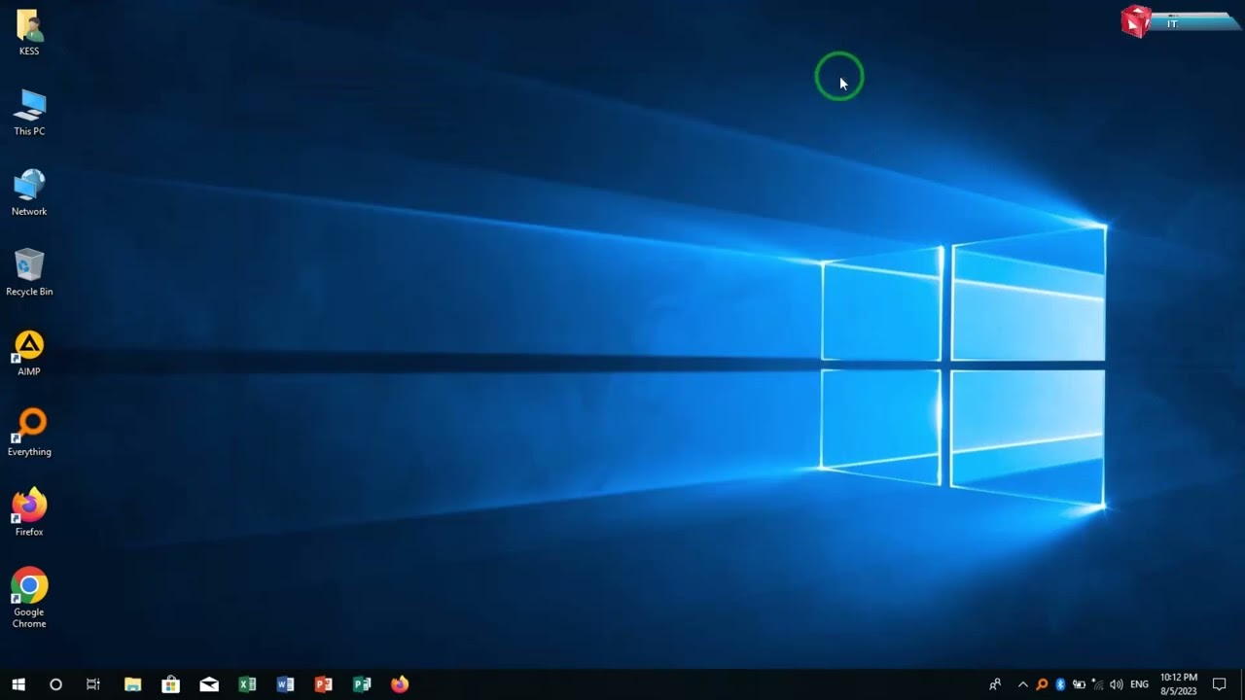
Task: Check battery status tray icon
Action: [1079, 684]
